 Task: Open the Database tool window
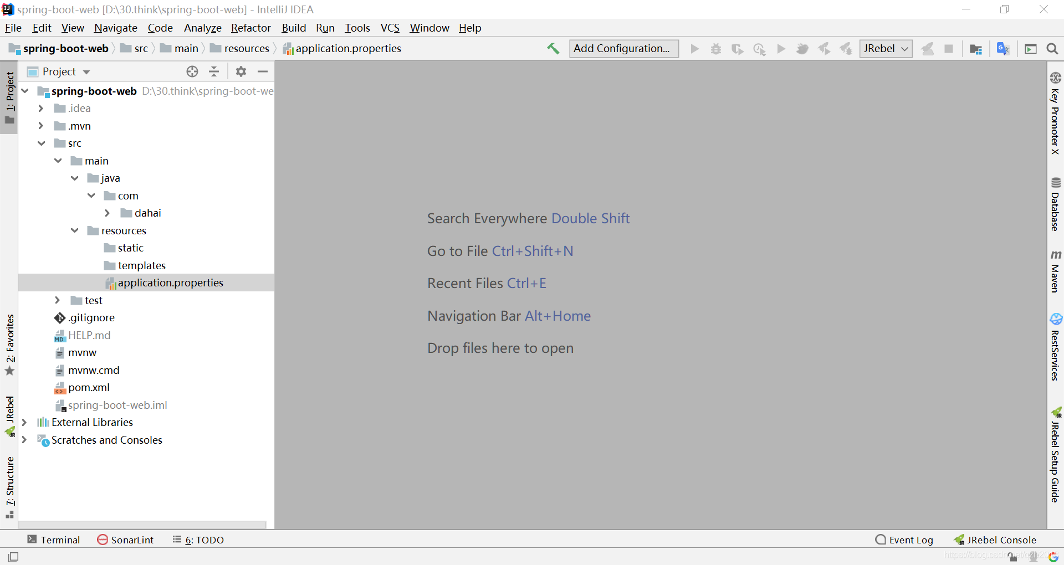pyautogui.click(x=1055, y=204)
